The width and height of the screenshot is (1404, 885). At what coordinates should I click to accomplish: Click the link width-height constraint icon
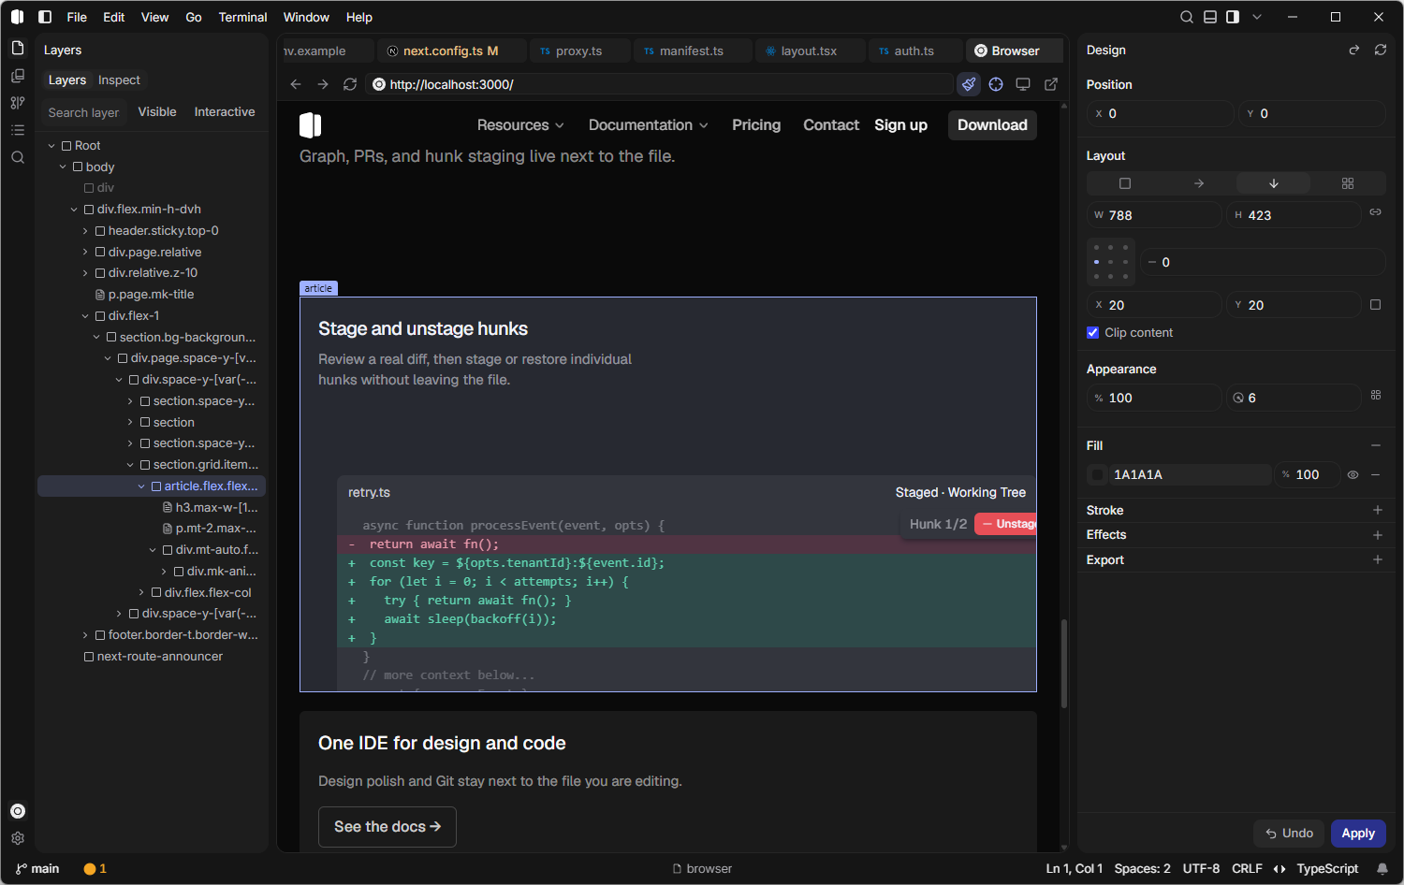click(x=1375, y=212)
